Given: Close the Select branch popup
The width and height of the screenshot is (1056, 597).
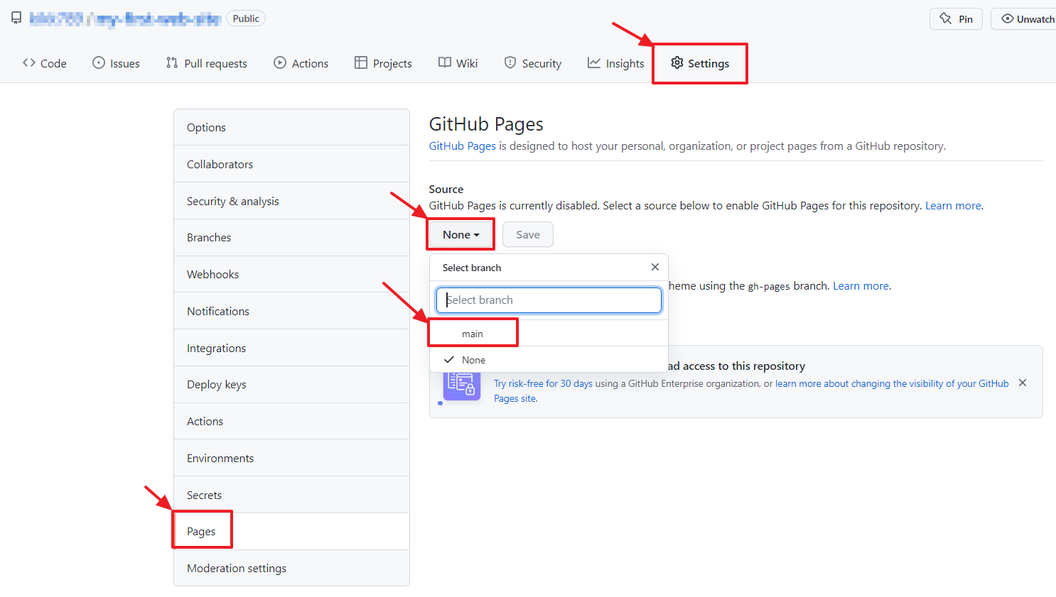Looking at the screenshot, I should tap(655, 267).
